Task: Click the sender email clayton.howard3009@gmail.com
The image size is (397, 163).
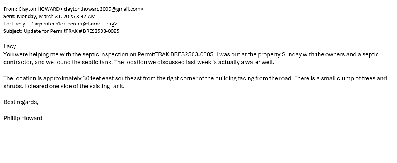Action: coord(102,9)
